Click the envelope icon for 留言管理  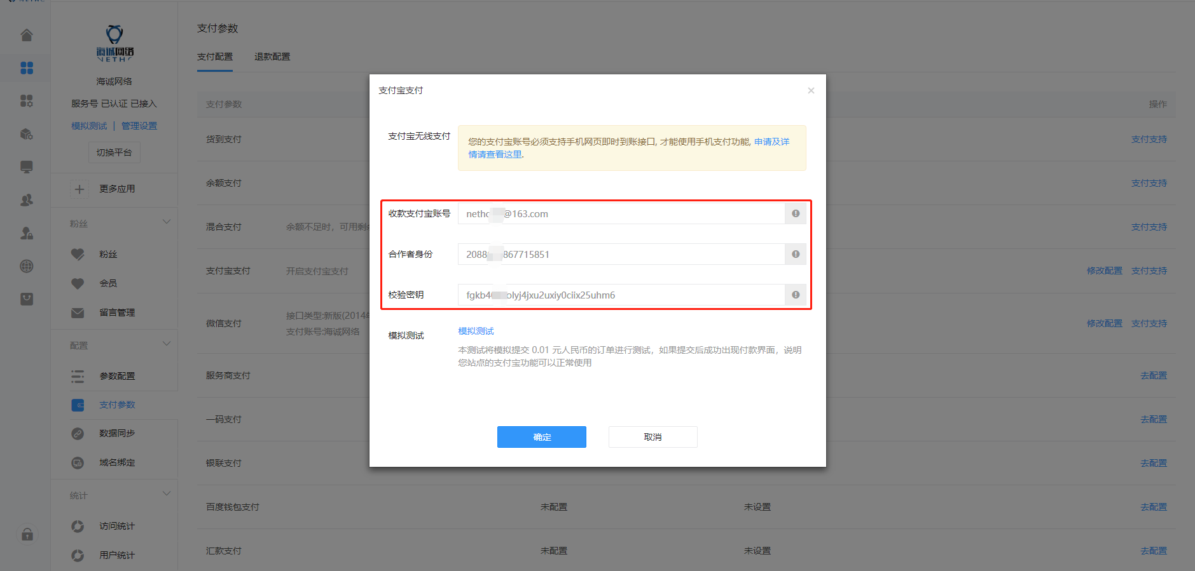(x=78, y=312)
